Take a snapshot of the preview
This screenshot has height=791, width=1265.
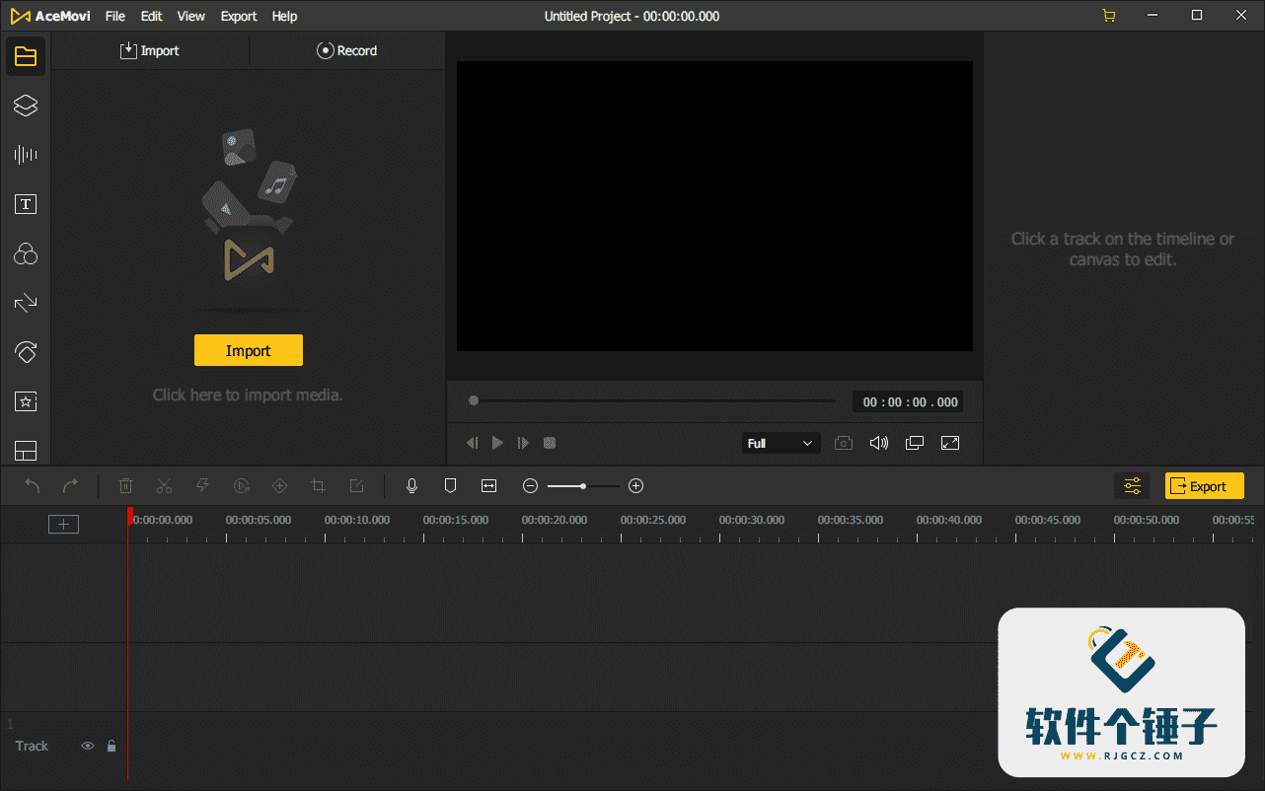843,443
